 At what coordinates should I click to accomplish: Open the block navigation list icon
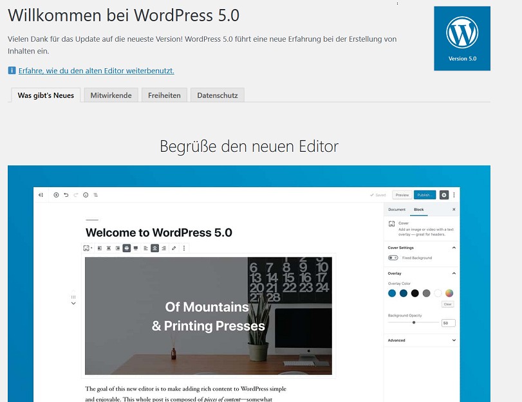[95, 195]
